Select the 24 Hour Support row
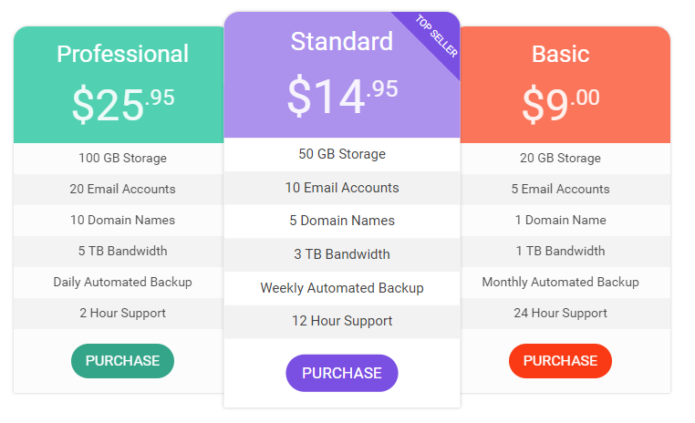The image size is (695, 423). pyautogui.click(x=565, y=314)
